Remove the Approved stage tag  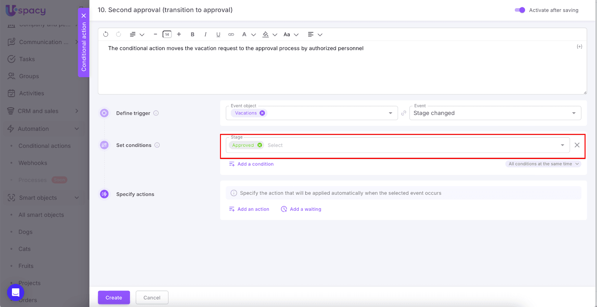(x=260, y=145)
